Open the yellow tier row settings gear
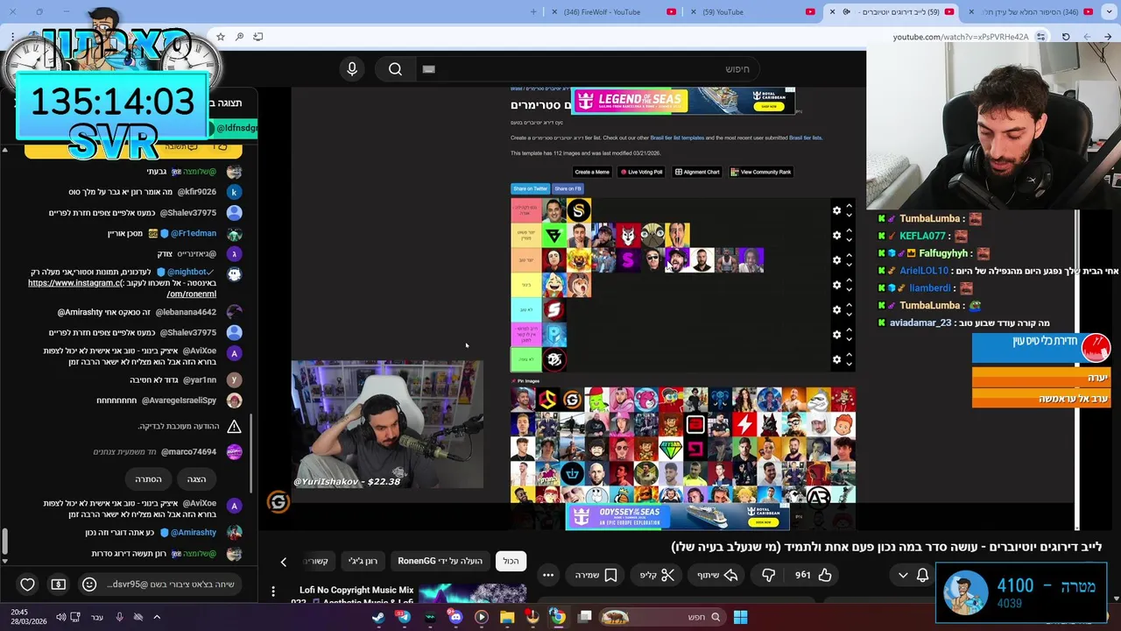The height and width of the screenshot is (631, 1121). (x=836, y=285)
